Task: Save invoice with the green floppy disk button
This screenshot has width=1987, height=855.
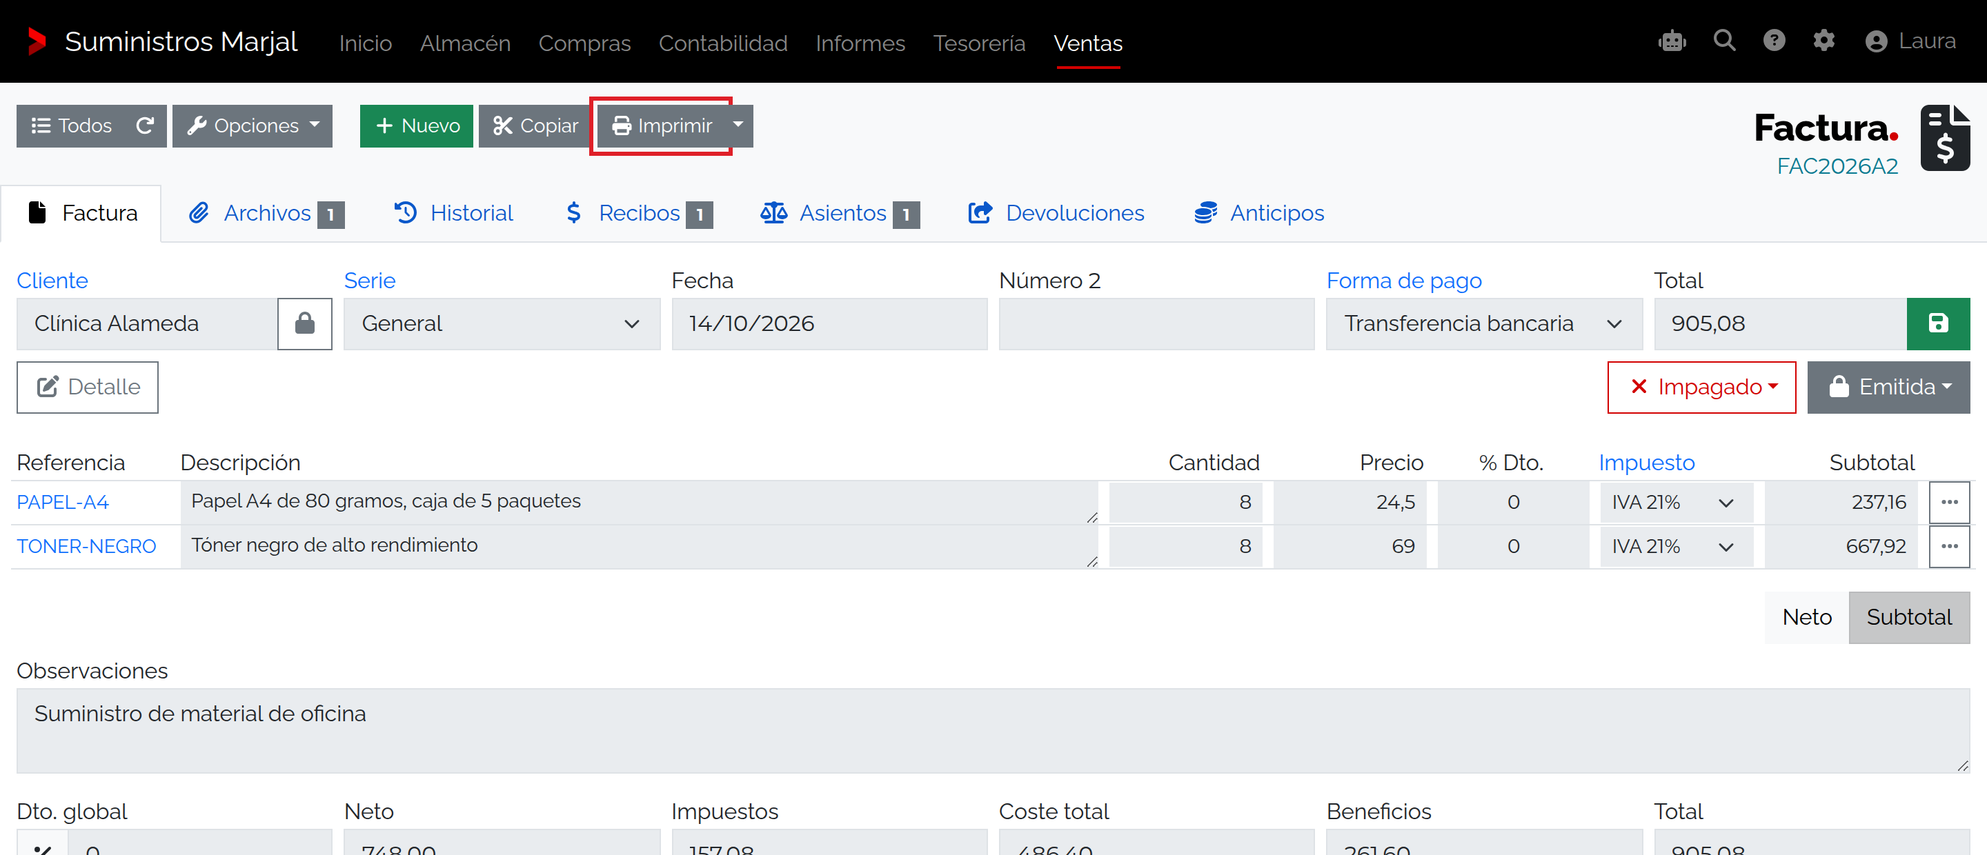Action: click(1937, 323)
